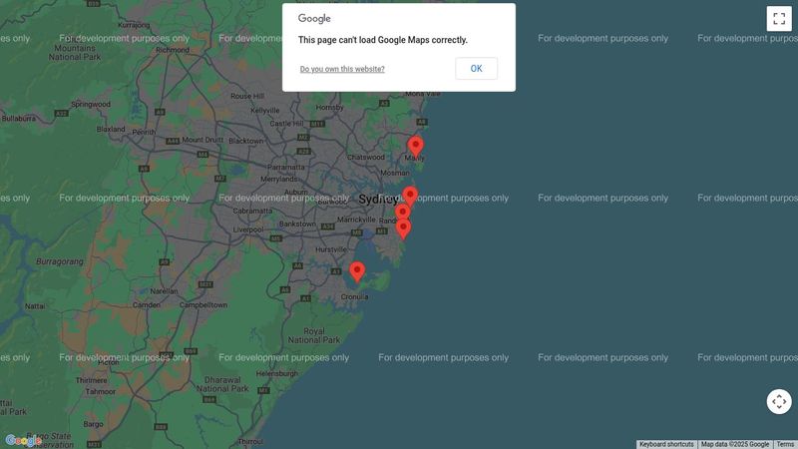This screenshot has height=449, width=798.
Task: Click the Dharawal National Park label
Action: (222, 384)
